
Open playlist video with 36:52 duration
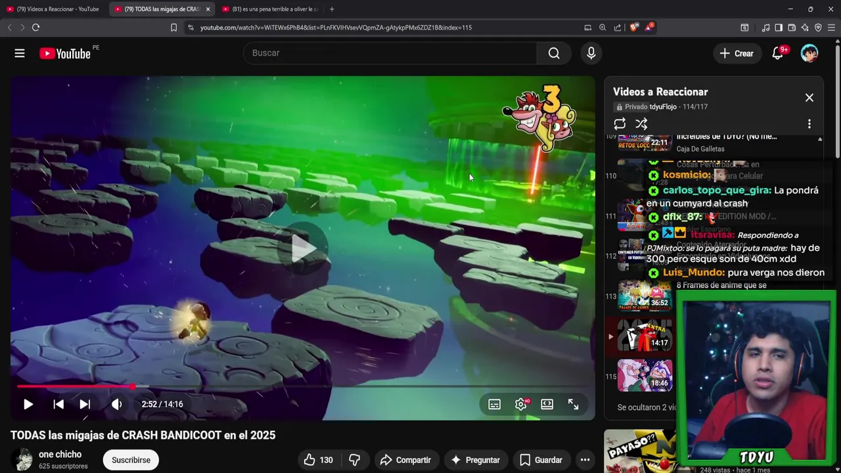point(645,295)
